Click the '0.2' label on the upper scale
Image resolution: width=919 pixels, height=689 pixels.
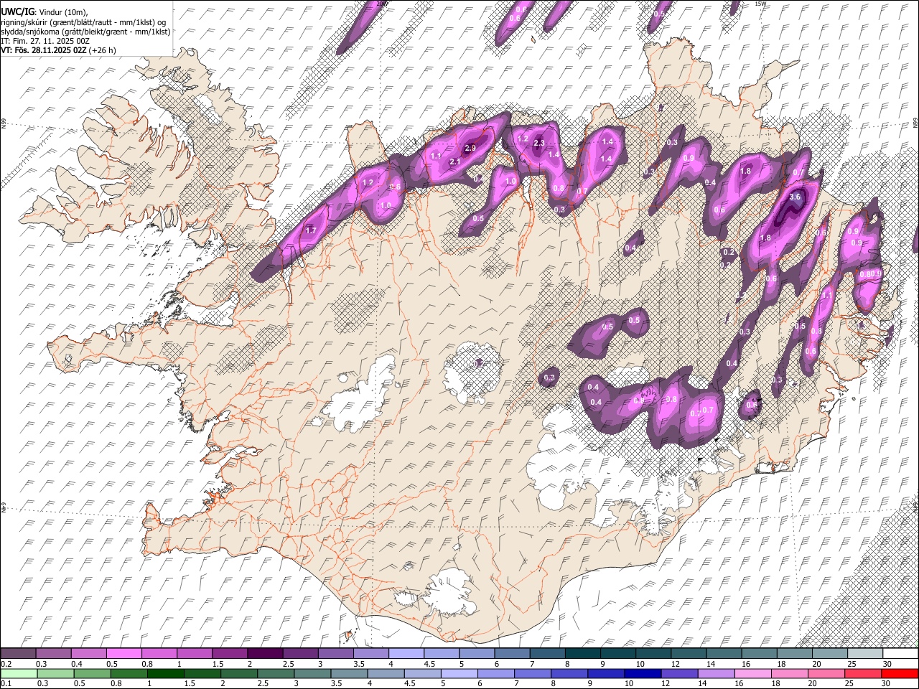click(6, 664)
